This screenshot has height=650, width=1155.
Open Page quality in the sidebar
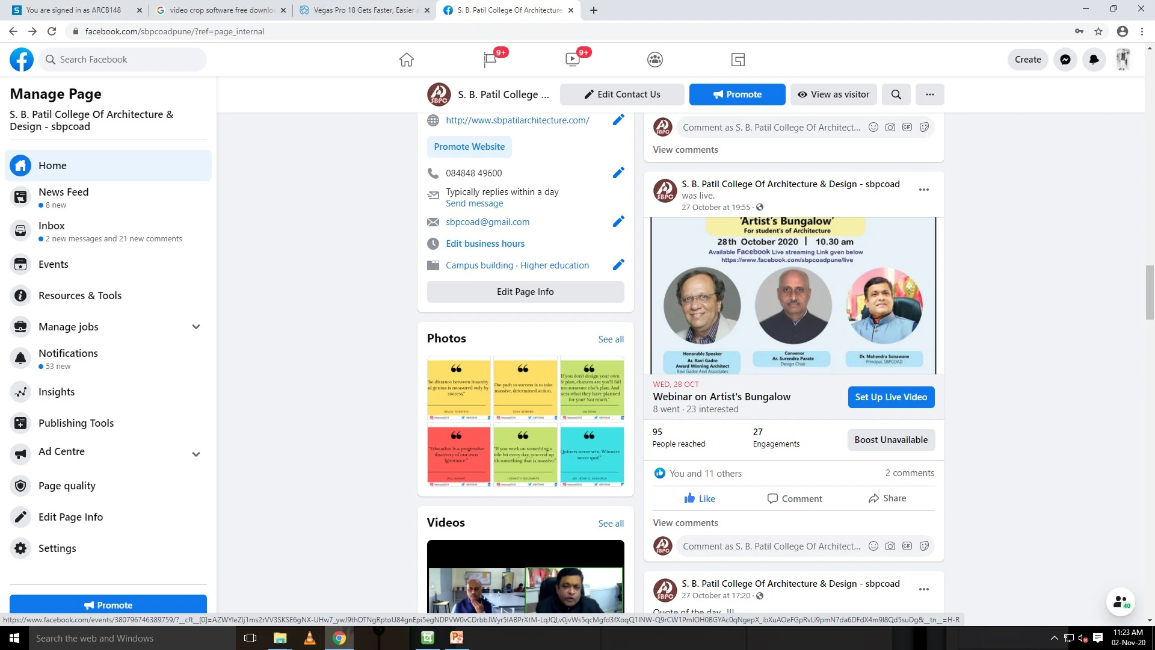coord(108,486)
